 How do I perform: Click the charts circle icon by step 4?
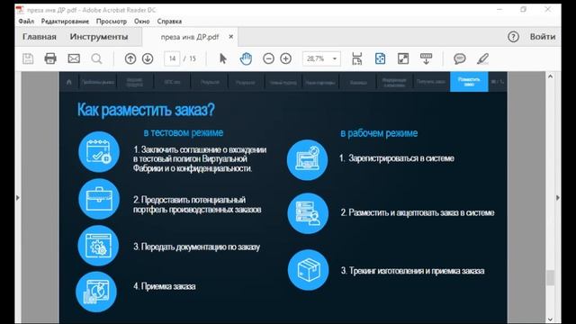[x=96, y=292]
